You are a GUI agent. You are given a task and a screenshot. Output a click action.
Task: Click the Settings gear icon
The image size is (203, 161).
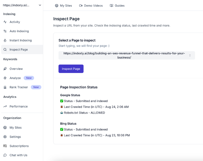click(5, 137)
